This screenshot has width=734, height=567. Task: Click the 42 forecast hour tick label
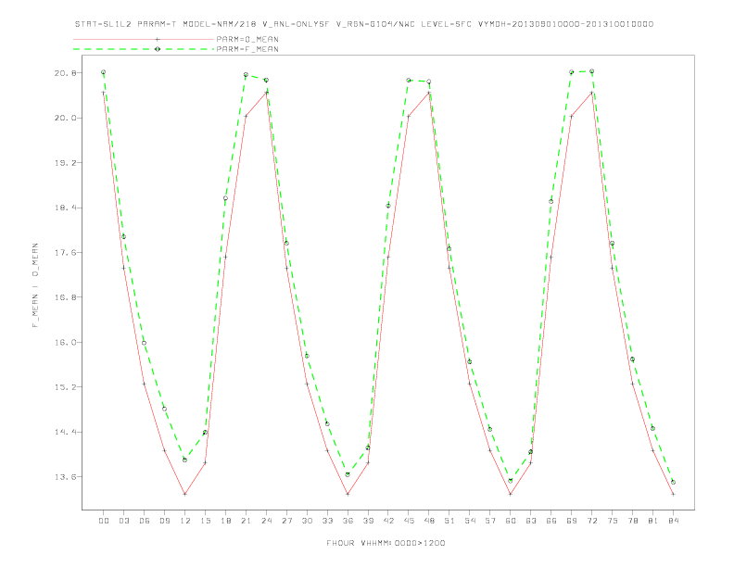pyautogui.click(x=388, y=521)
